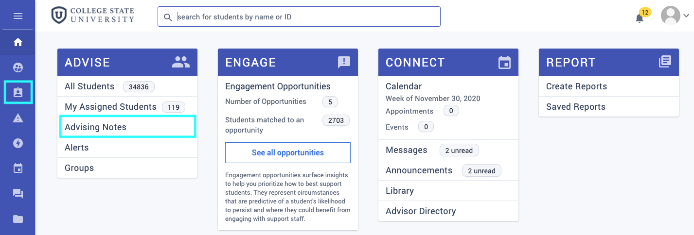Open the highlighted advising badge sidebar icon
Screen dimensions: 694x235
point(18,92)
